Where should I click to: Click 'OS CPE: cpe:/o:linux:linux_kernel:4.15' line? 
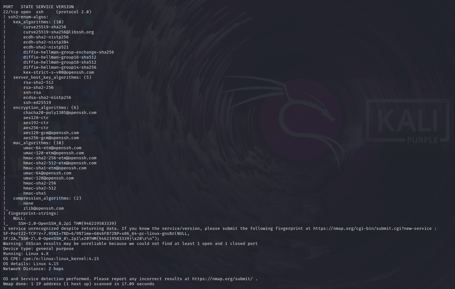click(x=51, y=259)
